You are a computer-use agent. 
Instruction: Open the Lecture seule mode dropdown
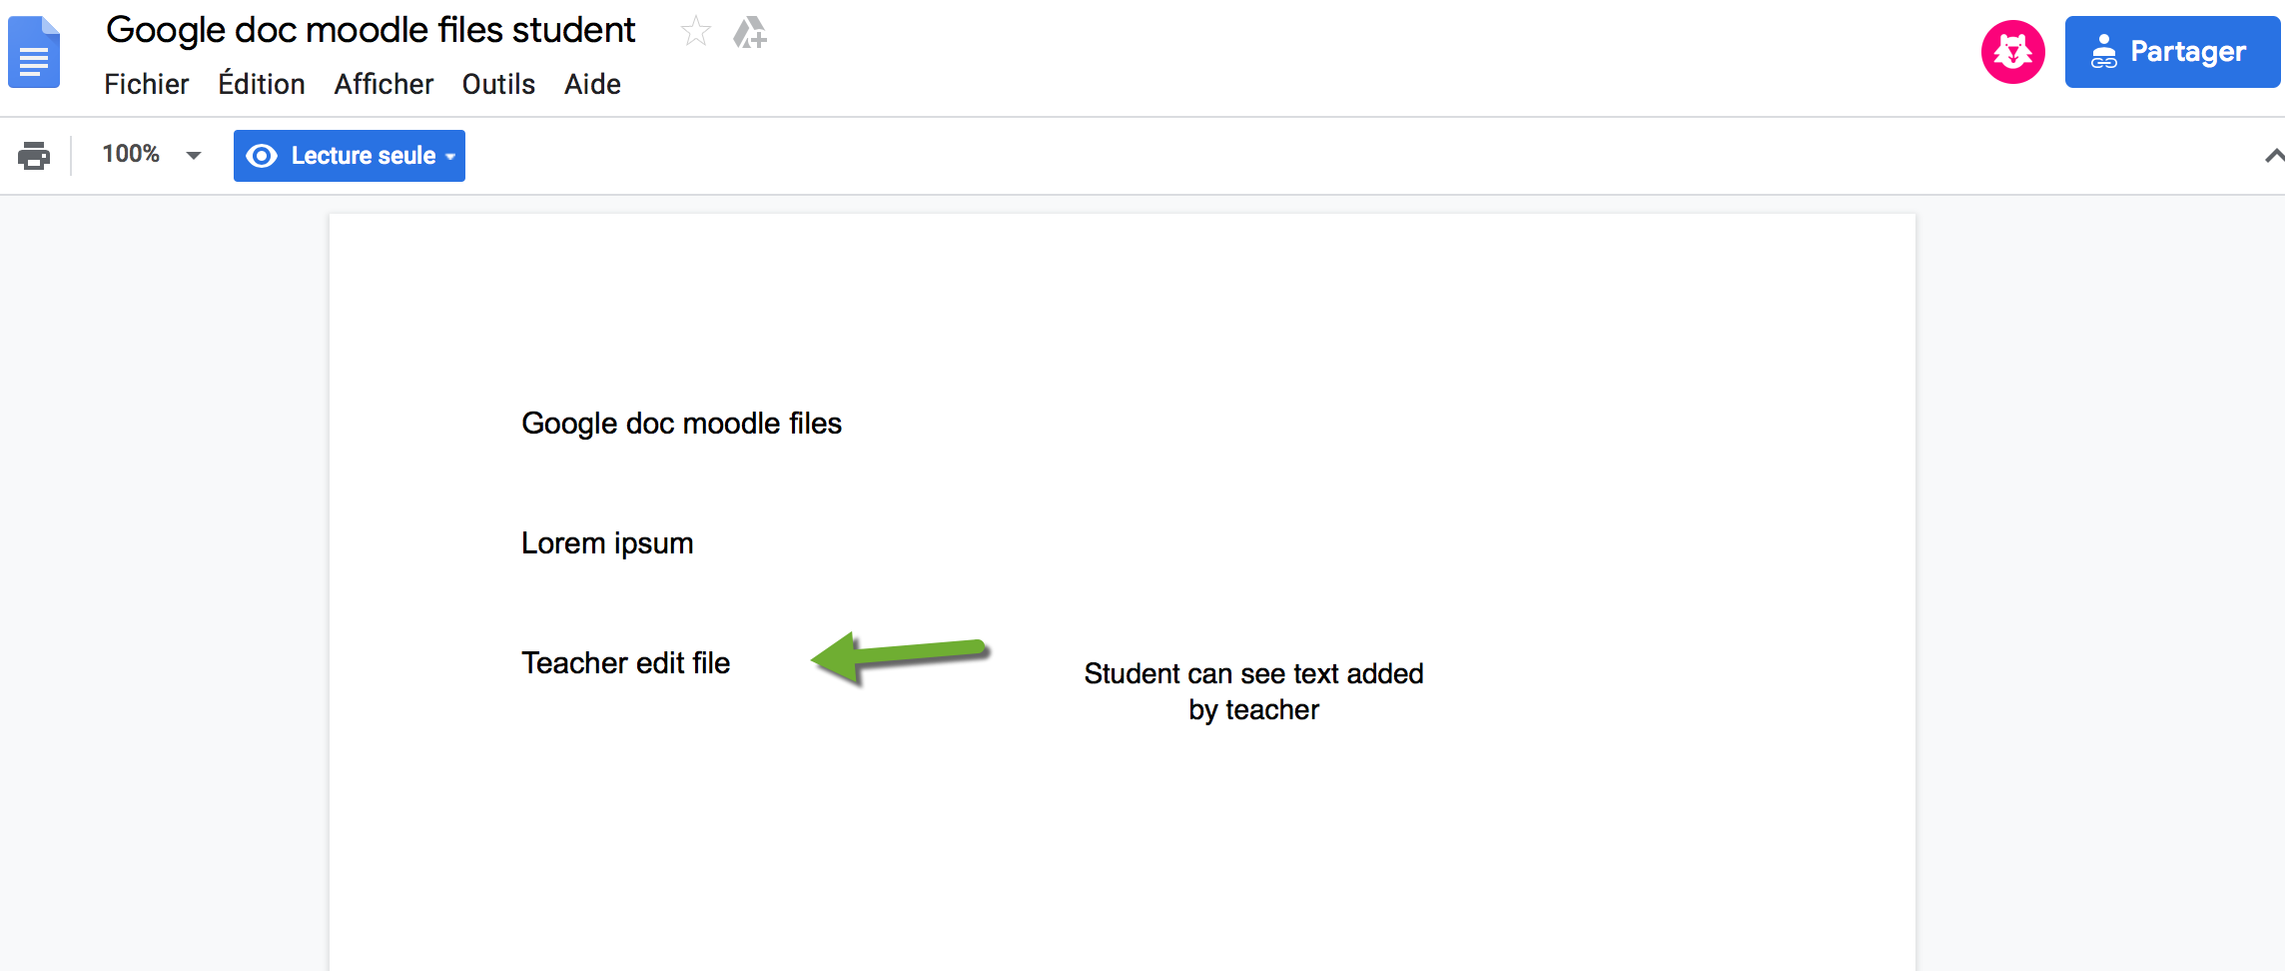pos(350,156)
